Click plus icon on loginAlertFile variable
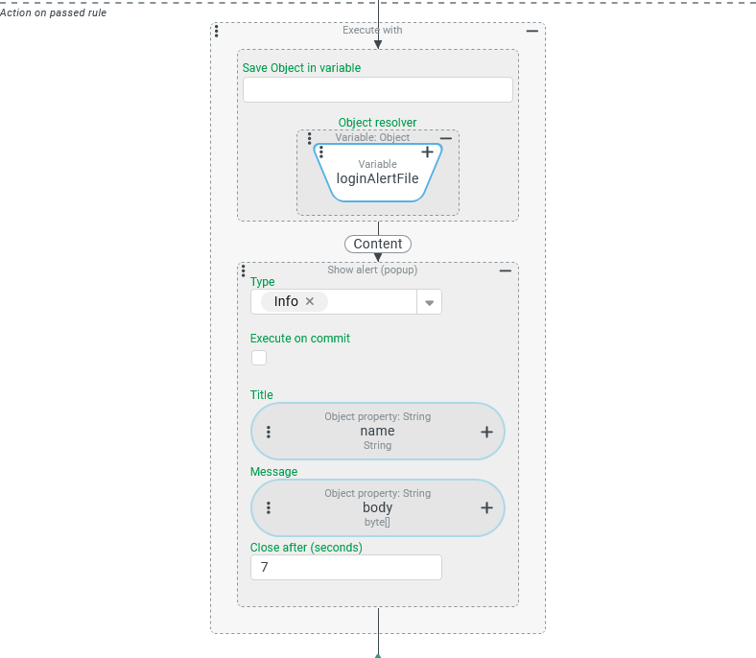Image resolution: width=756 pixels, height=658 pixels. (428, 152)
